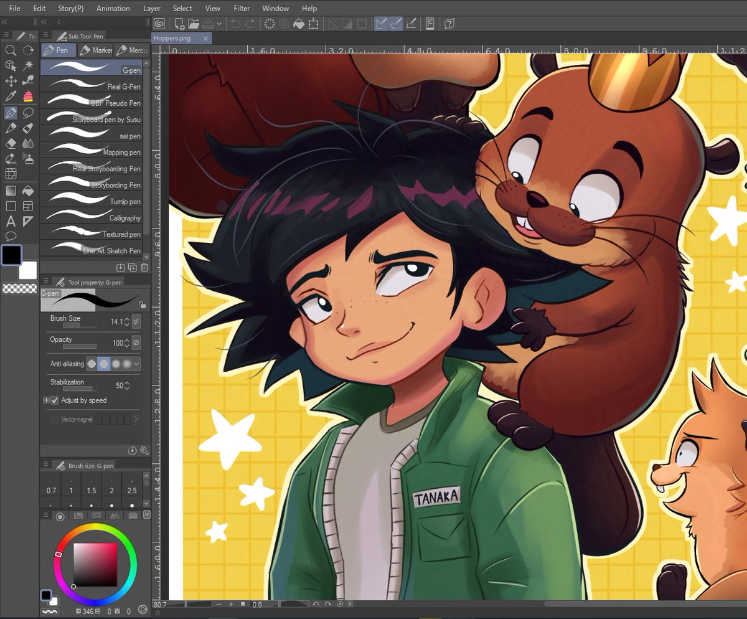Open save options dropdown arrow
This screenshot has width=747, height=619.
[x=218, y=24]
